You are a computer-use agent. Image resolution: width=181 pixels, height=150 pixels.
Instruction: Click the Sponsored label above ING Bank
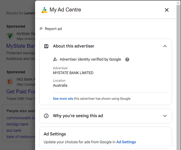coord(16,72)
